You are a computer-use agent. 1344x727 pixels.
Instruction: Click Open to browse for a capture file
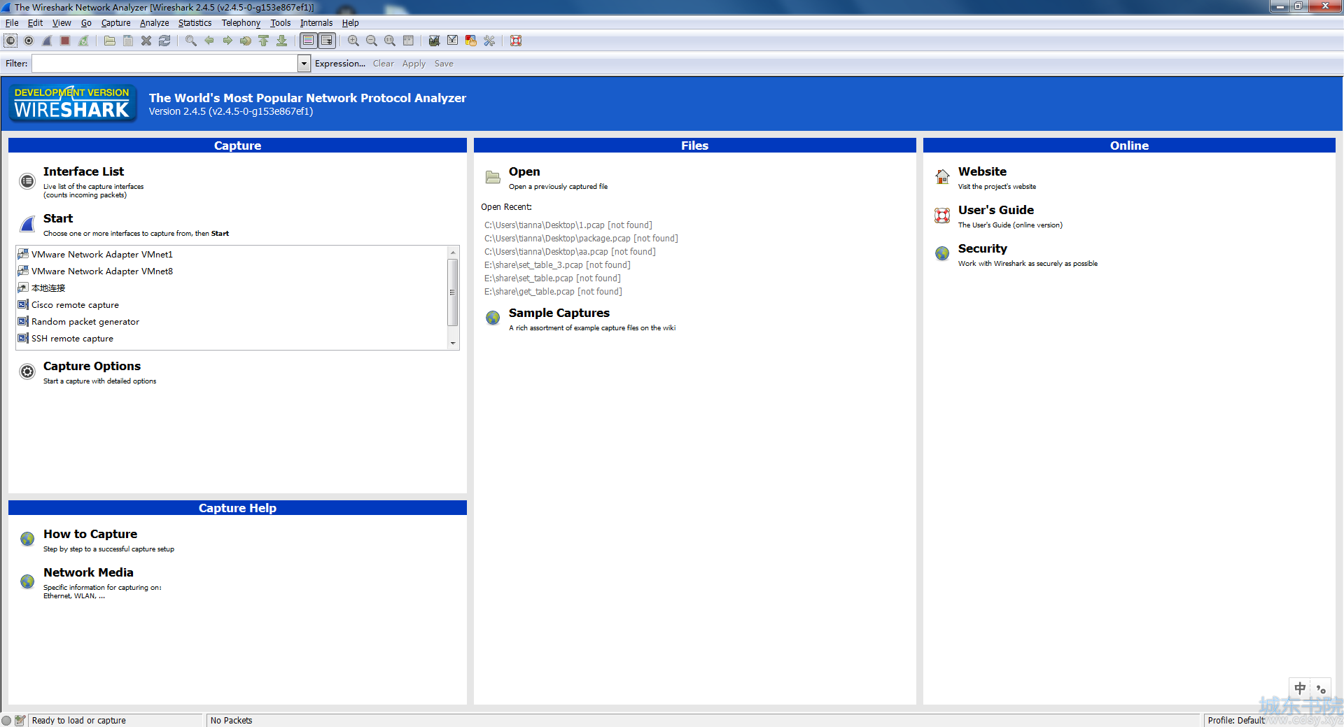tap(524, 171)
